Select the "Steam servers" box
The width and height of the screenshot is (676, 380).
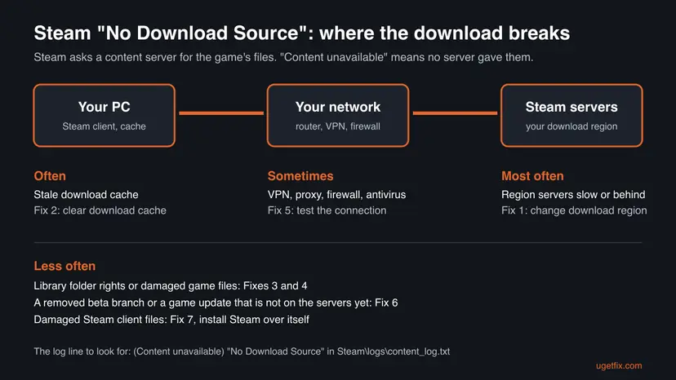tap(571, 116)
